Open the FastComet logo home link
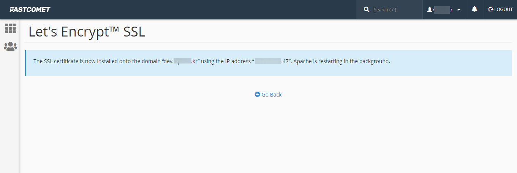The height and width of the screenshot is (173, 517). [x=30, y=10]
